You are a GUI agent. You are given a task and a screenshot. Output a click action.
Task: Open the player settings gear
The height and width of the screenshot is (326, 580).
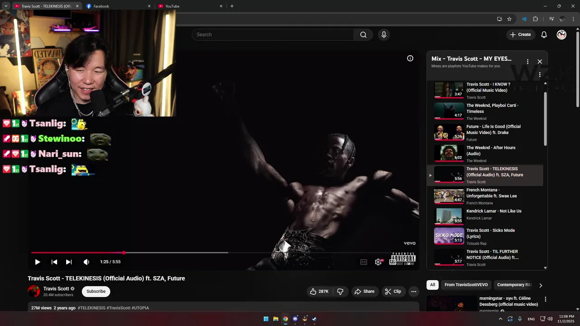(378, 262)
